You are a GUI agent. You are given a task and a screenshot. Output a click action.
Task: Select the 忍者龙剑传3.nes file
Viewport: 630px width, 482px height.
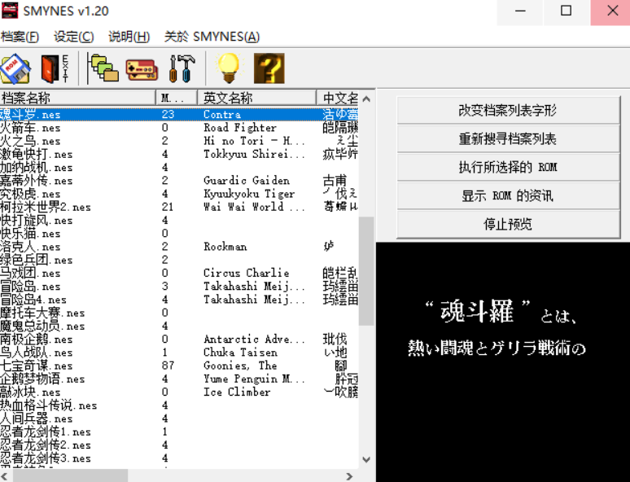[x=46, y=459]
